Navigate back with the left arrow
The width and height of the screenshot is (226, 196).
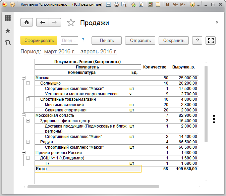pos(43,22)
